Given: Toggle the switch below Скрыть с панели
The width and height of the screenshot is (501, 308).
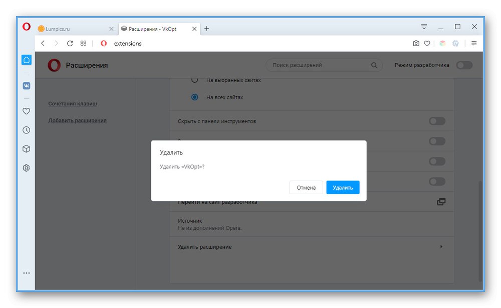Looking at the screenshot, I should coord(437,141).
